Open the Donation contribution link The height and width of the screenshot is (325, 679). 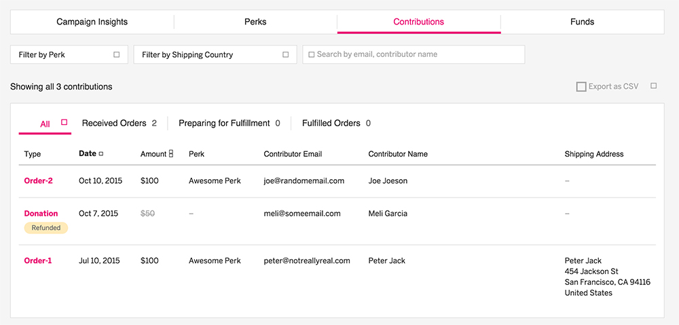[x=41, y=213]
